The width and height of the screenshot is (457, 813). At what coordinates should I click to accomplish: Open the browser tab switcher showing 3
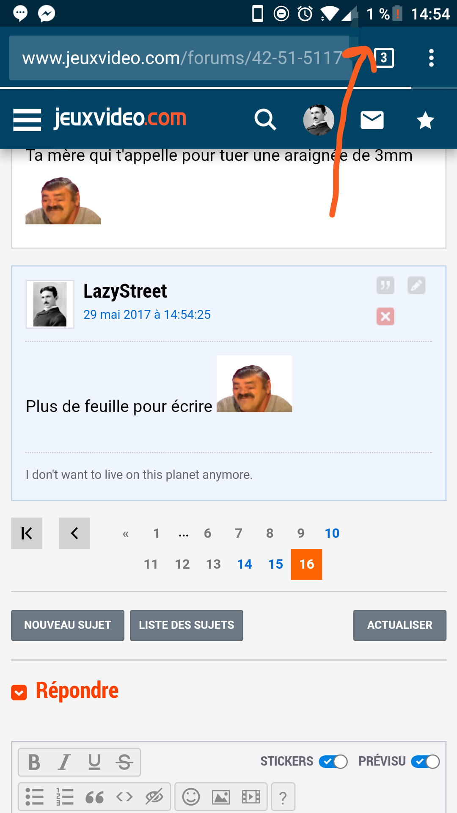(x=384, y=58)
